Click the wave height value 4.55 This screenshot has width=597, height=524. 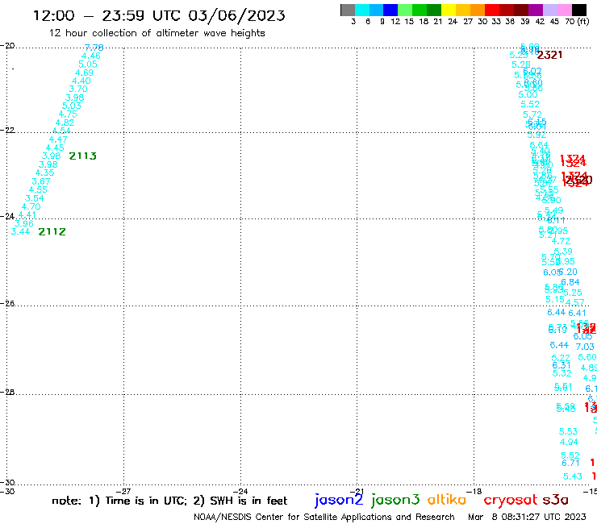tap(38, 190)
